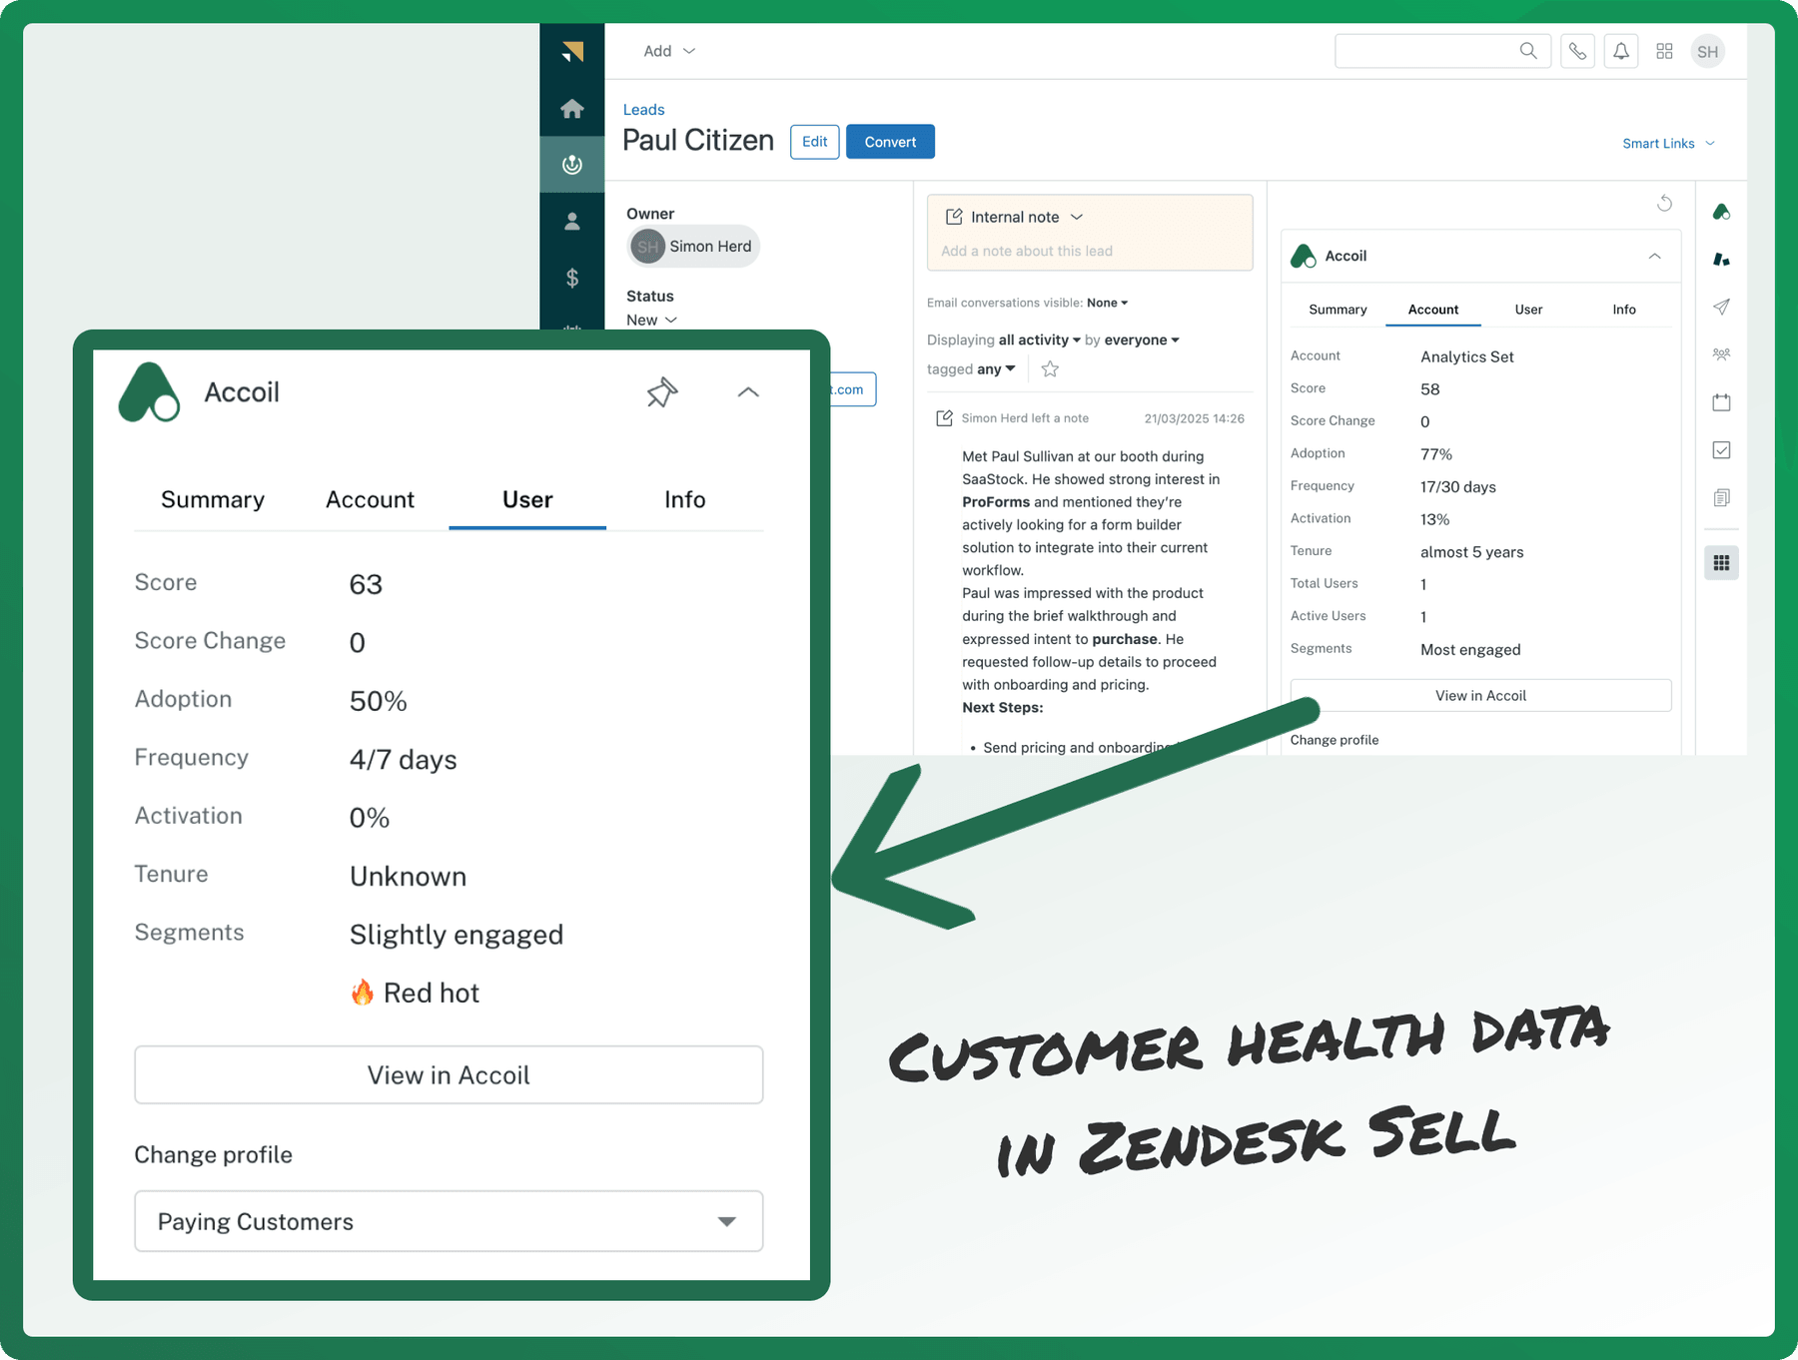Viewport: 1798px width, 1360px height.
Task: Open Email conversations visible None dropdown
Action: coord(1108,303)
